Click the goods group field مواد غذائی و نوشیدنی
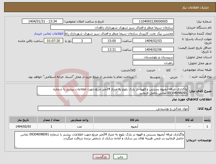 coord(113,108)
